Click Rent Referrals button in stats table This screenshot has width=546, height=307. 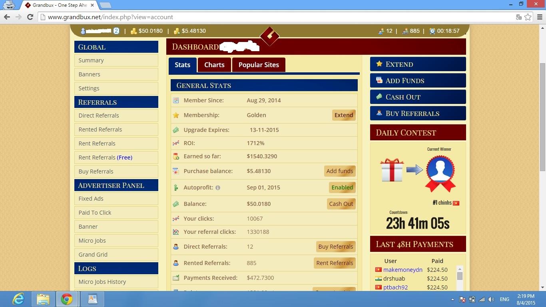(x=335, y=263)
